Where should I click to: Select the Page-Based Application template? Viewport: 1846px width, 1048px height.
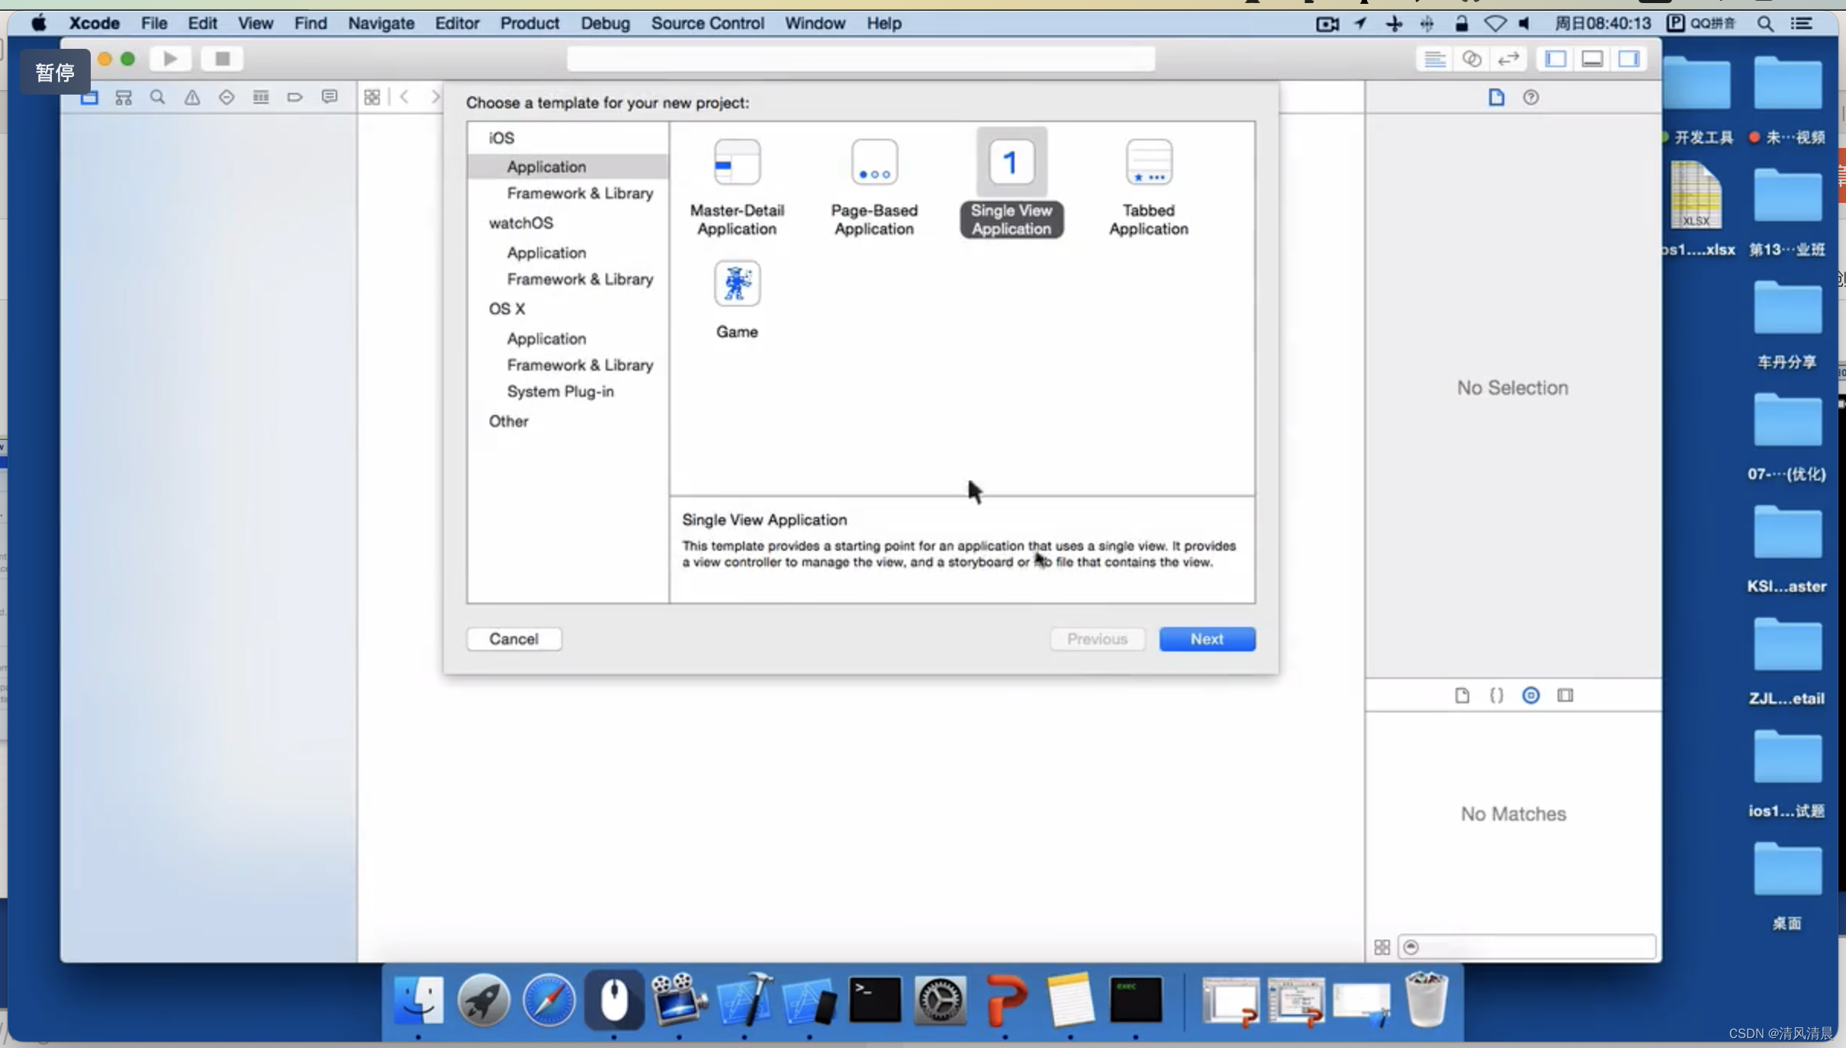coord(874,187)
